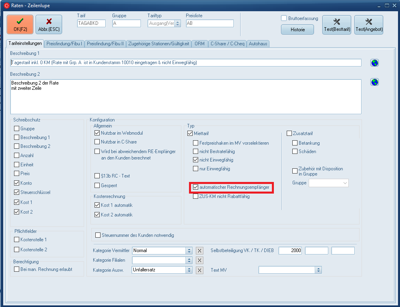
Task: Clear Kategorie Ausw. with its X button
Action: pyautogui.click(x=199, y=270)
